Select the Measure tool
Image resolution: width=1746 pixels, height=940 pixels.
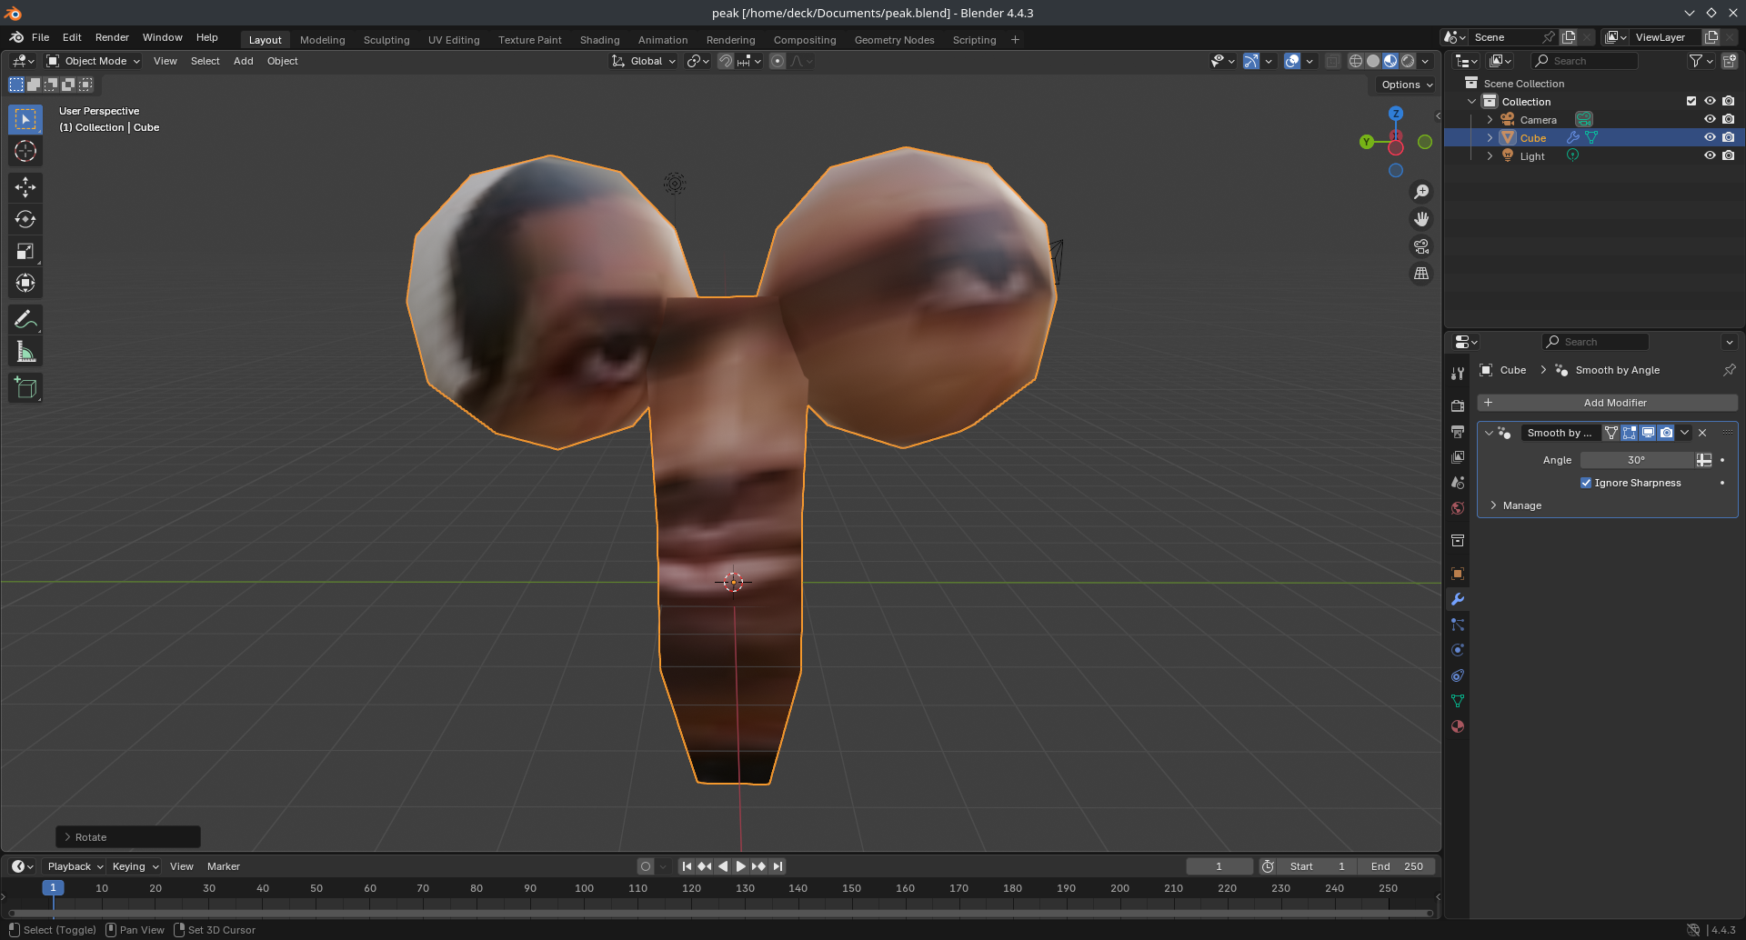click(x=25, y=352)
